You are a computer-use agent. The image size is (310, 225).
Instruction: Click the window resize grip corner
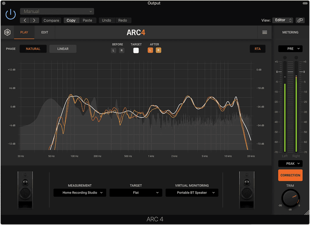tap(307, 213)
